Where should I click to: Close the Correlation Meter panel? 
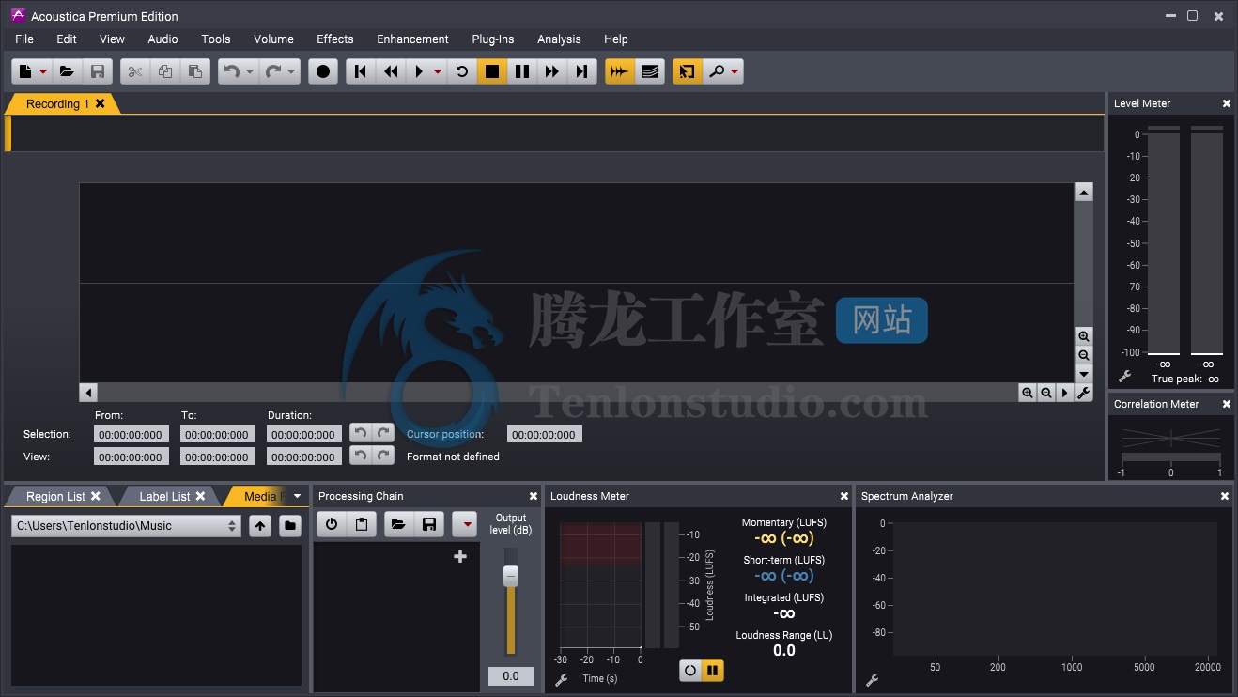point(1226,404)
